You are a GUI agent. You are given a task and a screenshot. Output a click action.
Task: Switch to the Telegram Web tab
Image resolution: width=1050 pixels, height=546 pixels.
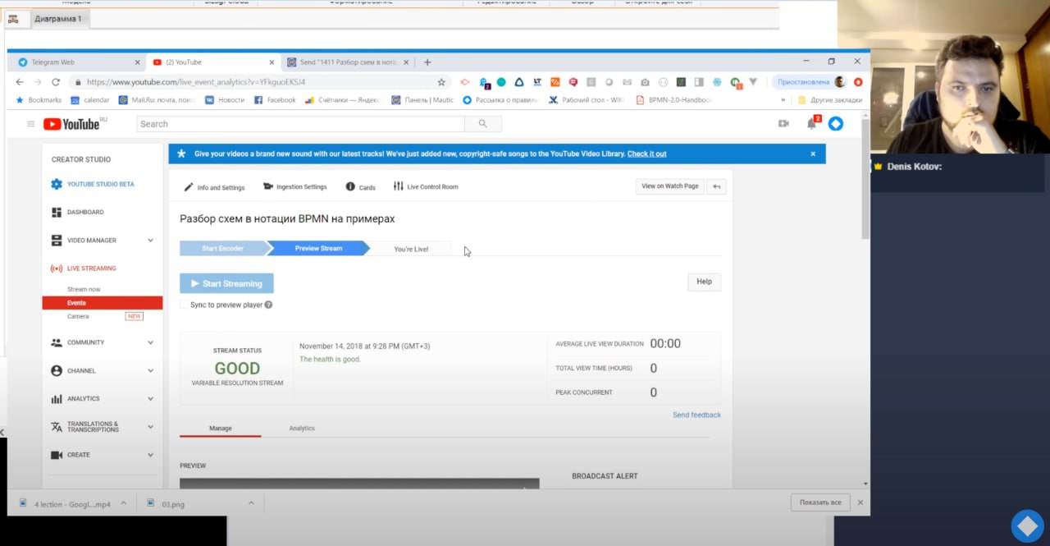[76, 62]
